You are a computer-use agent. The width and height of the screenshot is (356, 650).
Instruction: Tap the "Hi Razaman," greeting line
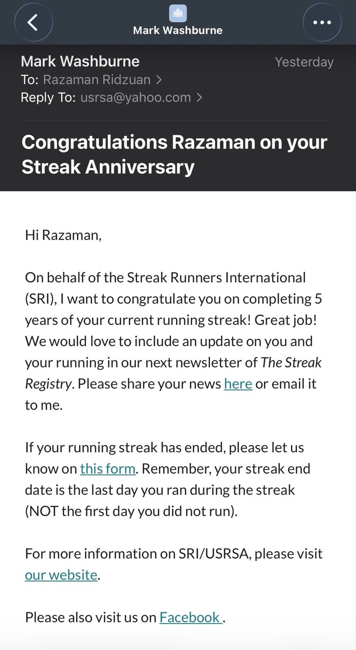[x=63, y=235]
